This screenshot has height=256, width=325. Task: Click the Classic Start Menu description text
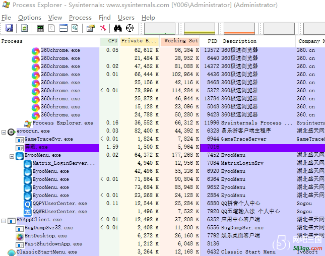[248, 252]
